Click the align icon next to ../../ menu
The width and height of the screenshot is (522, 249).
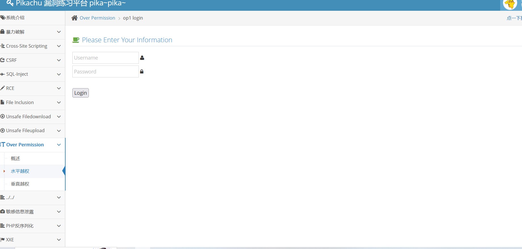click(x=3, y=197)
